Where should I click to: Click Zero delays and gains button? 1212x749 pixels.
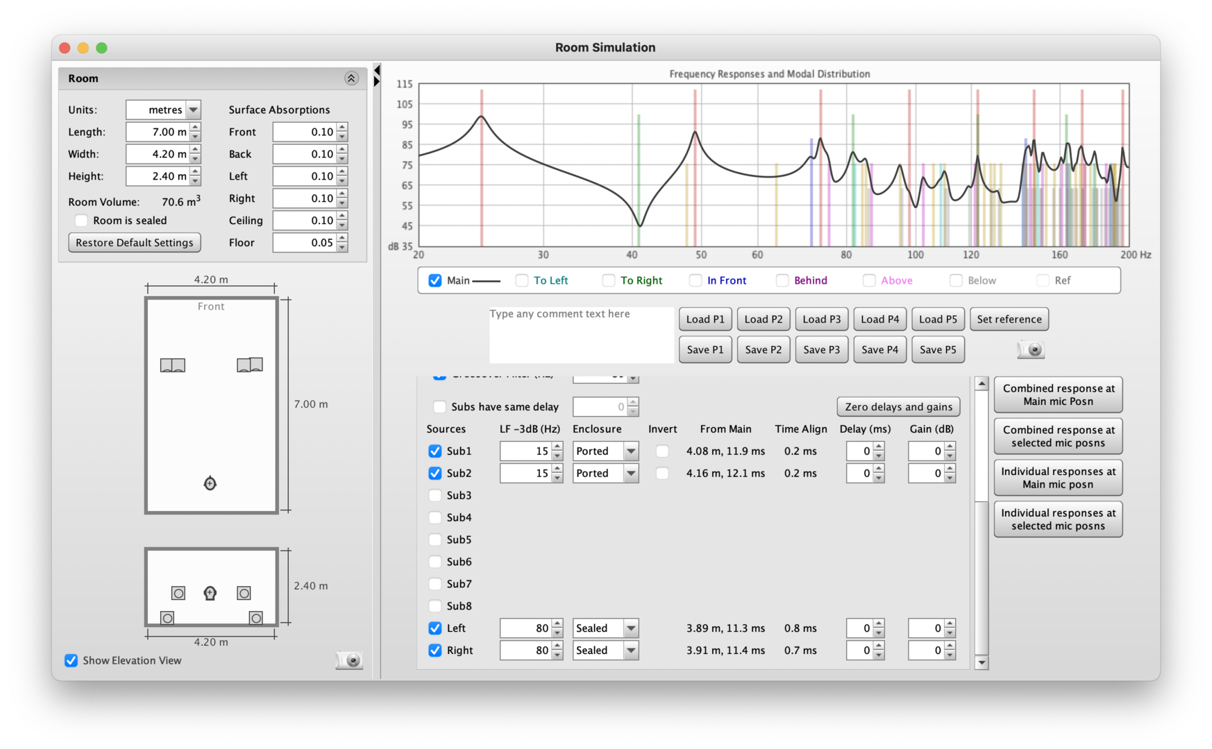click(x=898, y=407)
